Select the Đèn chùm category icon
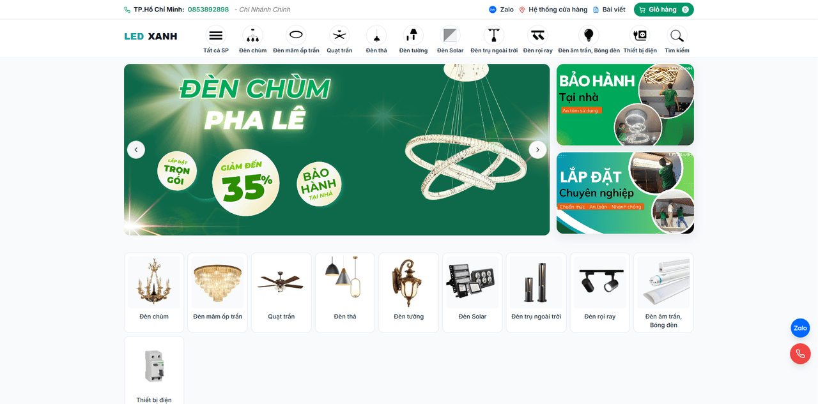The height and width of the screenshot is (404, 818). 252,36
